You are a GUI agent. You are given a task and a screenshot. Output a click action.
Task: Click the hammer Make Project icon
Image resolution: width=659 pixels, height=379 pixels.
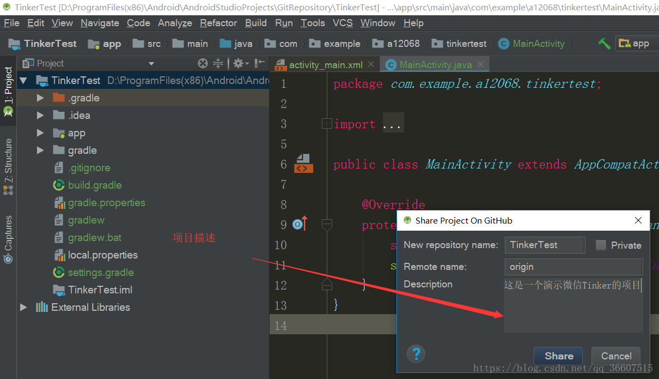pos(604,43)
